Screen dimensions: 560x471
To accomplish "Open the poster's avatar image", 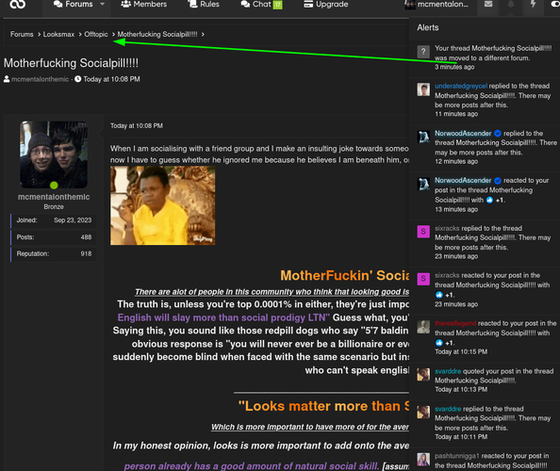I will tap(54, 154).
